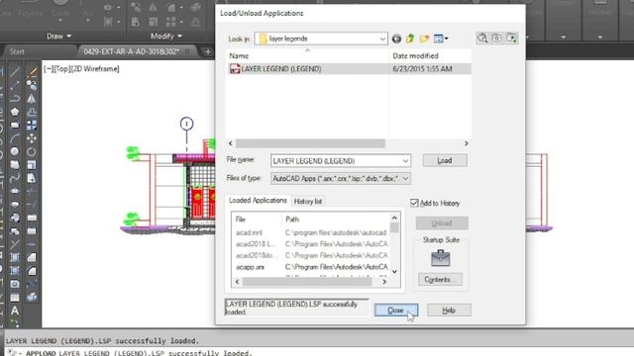Open the [-] viewport controls menu
634x356 pixels.
(x=49, y=69)
